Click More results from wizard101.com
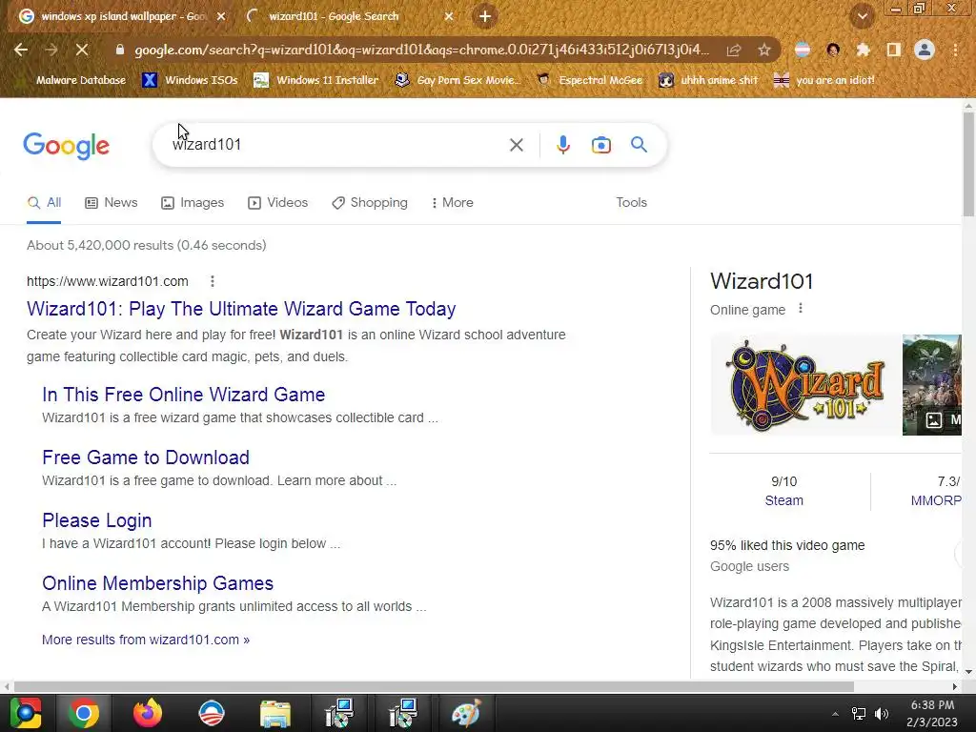 click(x=146, y=640)
